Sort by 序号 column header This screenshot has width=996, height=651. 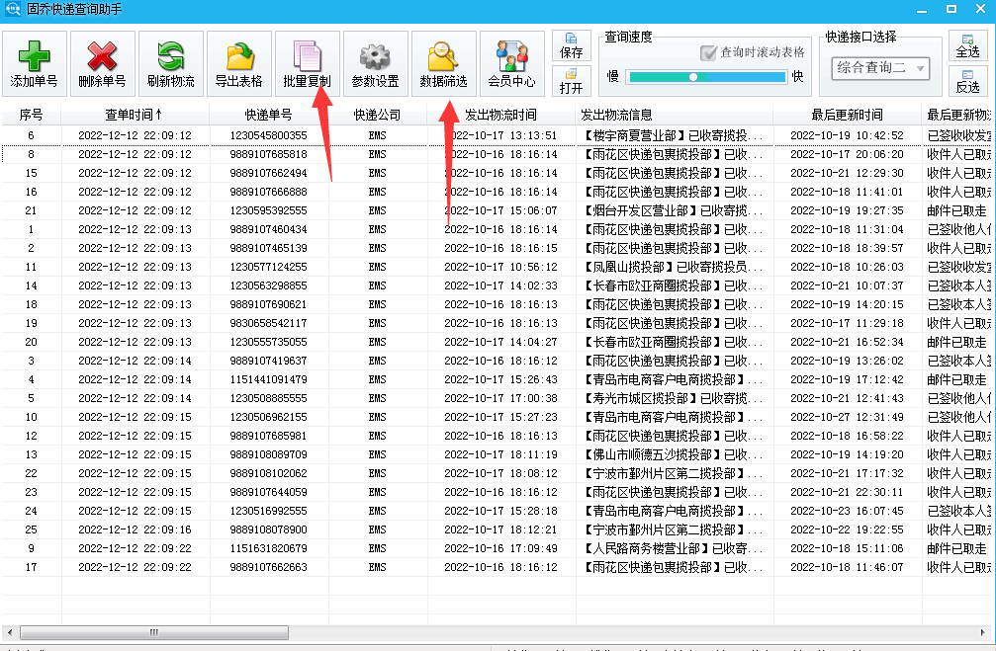(31, 115)
